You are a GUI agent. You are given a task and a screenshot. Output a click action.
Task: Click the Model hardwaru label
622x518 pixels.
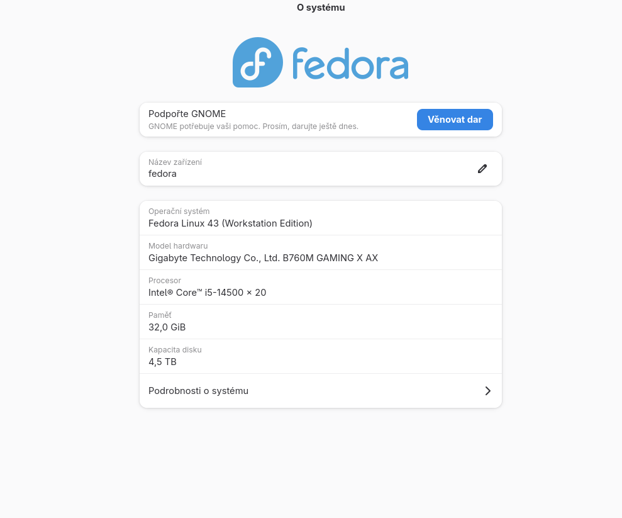coord(178,246)
